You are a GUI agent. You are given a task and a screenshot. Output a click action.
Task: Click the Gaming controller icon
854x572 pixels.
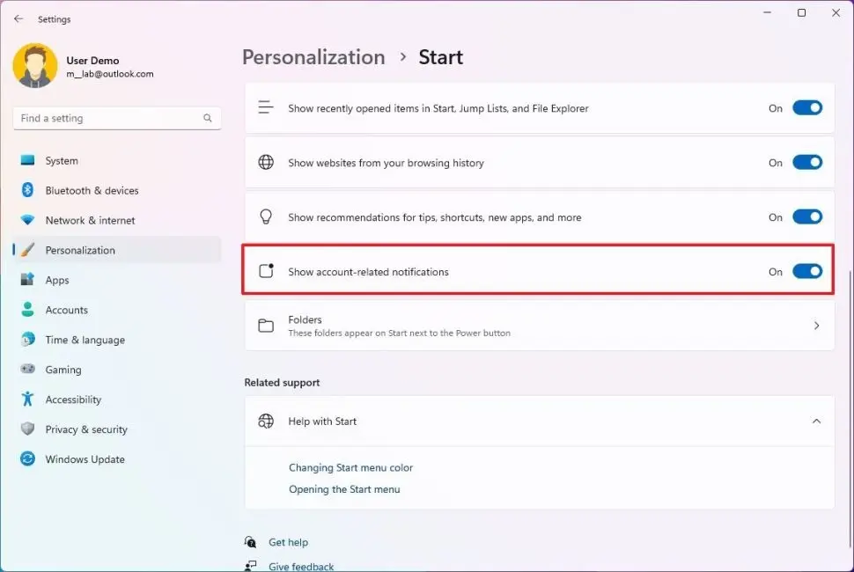coord(28,369)
